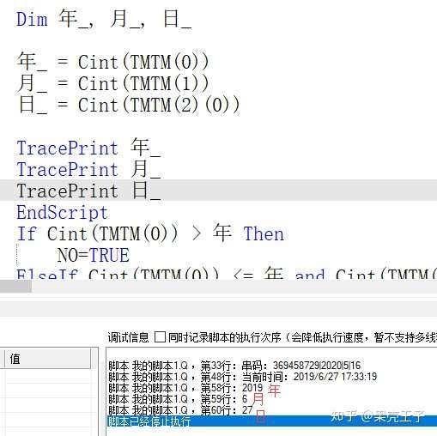Click the EndScript statement

tap(62, 213)
